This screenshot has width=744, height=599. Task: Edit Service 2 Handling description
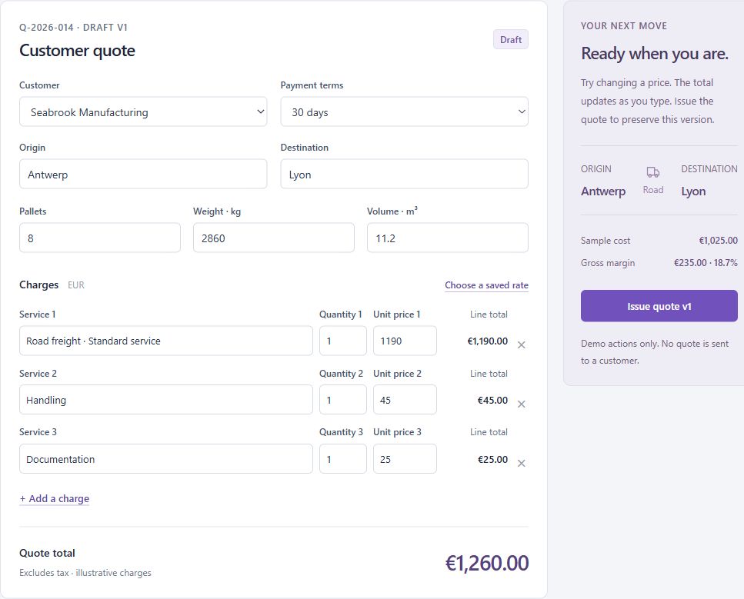point(166,400)
